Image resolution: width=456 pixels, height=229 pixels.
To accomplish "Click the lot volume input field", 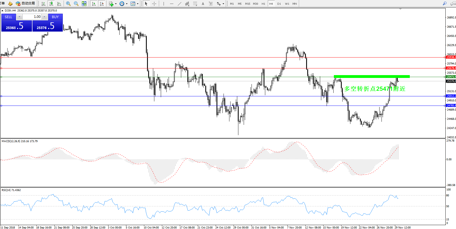I will coord(32,17).
